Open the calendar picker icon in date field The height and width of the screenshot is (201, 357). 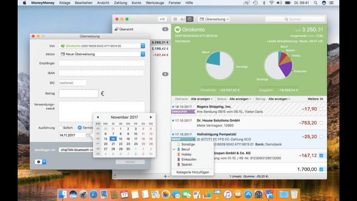coord(88,135)
